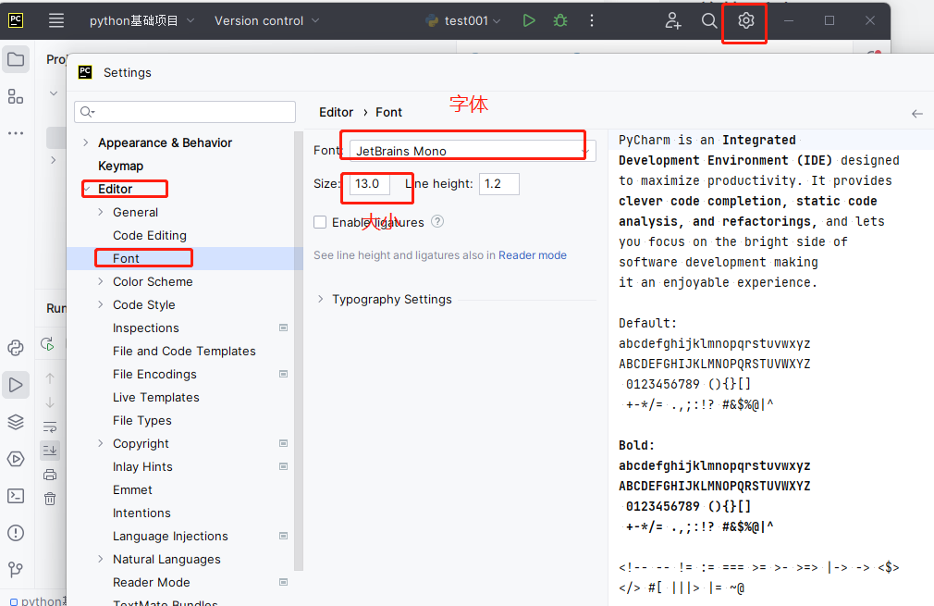Open the Terminal tool window
Screen dimensions: 934x606
click(x=16, y=496)
